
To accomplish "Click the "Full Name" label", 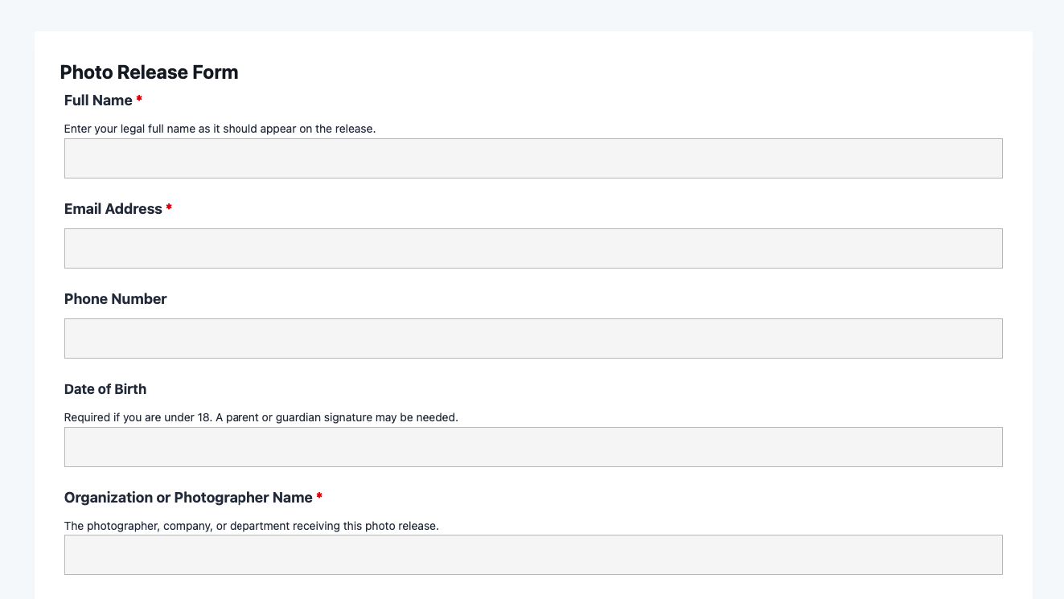I will (98, 101).
